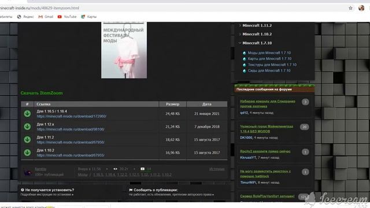The image size is (370, 208).
Task: Click the egg icon next to Карты для Minecraft 1.7.10
Action: (x=245, y=59)
